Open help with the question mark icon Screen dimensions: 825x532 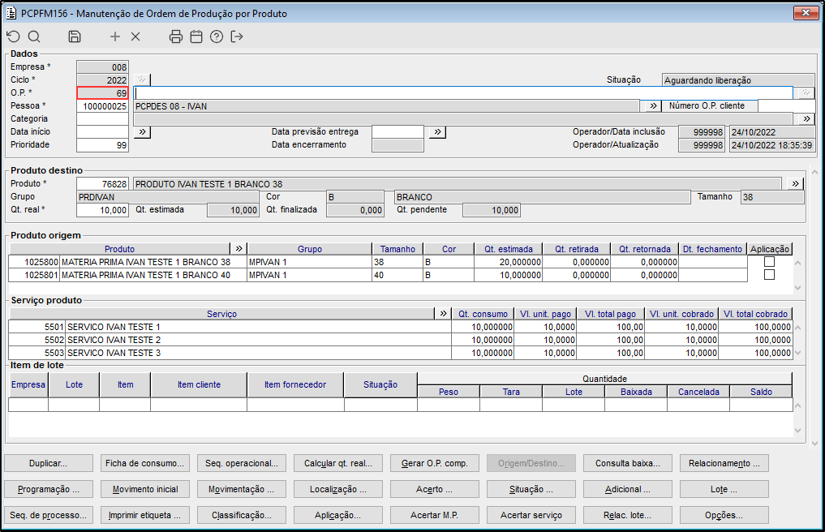(217, 36)
